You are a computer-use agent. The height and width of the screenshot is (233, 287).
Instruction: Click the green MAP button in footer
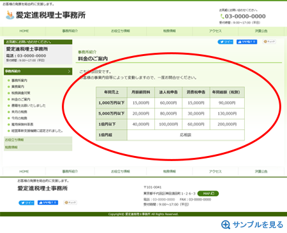(x=208, y=194)
